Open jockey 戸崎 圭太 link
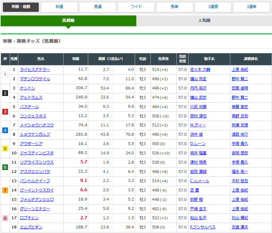Image resolution: width=272 pixels, height=233 pixels. pyautogui.click(x=198, y=209)
